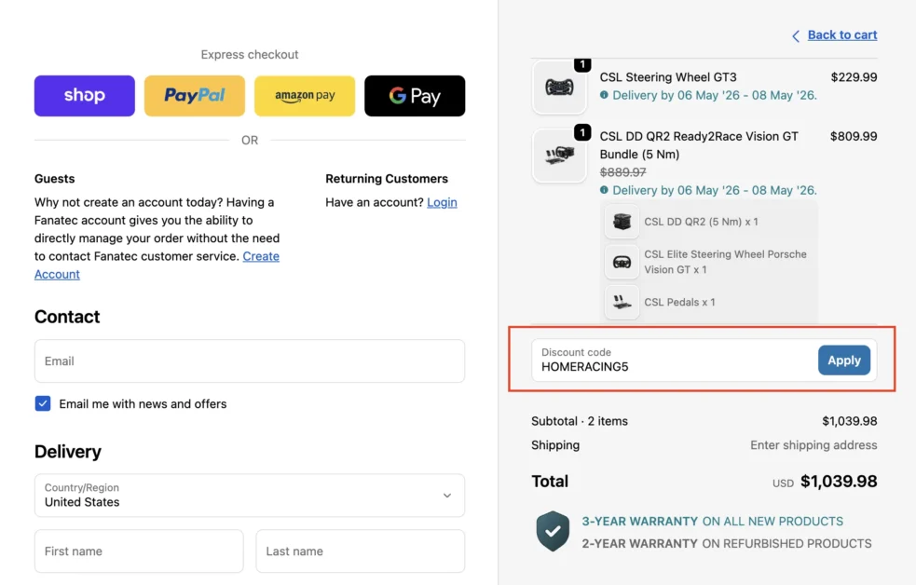916x585 pixels.
Task: Click the Discount code input field
Action: [x=675, y=361]
